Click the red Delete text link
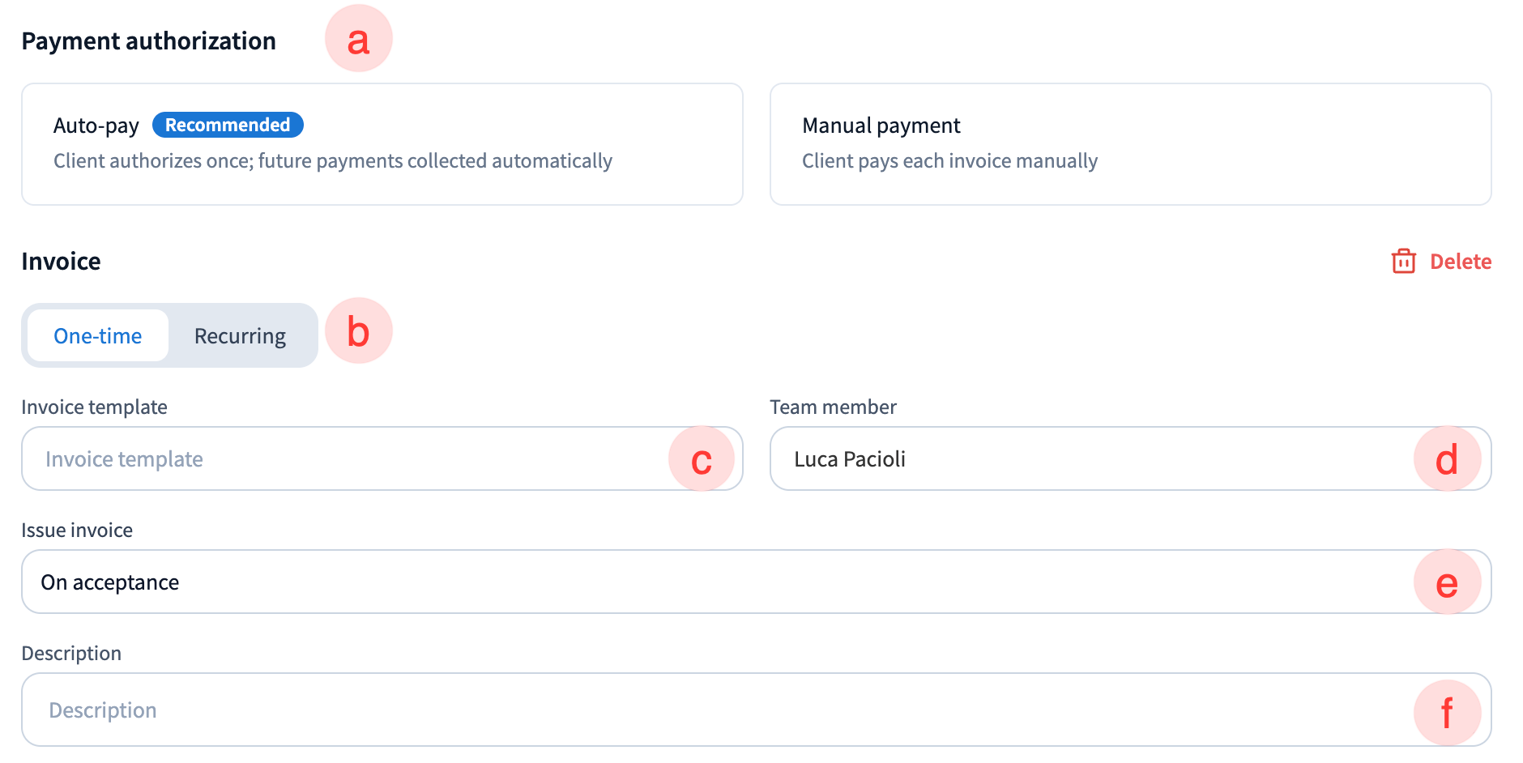1523x763 pixels. pos(1460,262)
